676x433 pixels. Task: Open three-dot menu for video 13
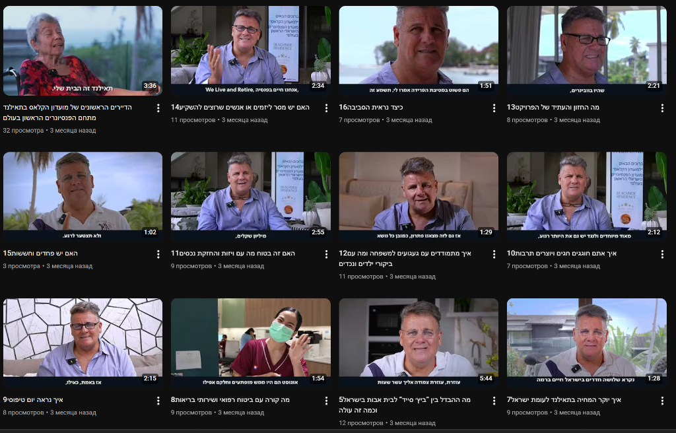662,108
